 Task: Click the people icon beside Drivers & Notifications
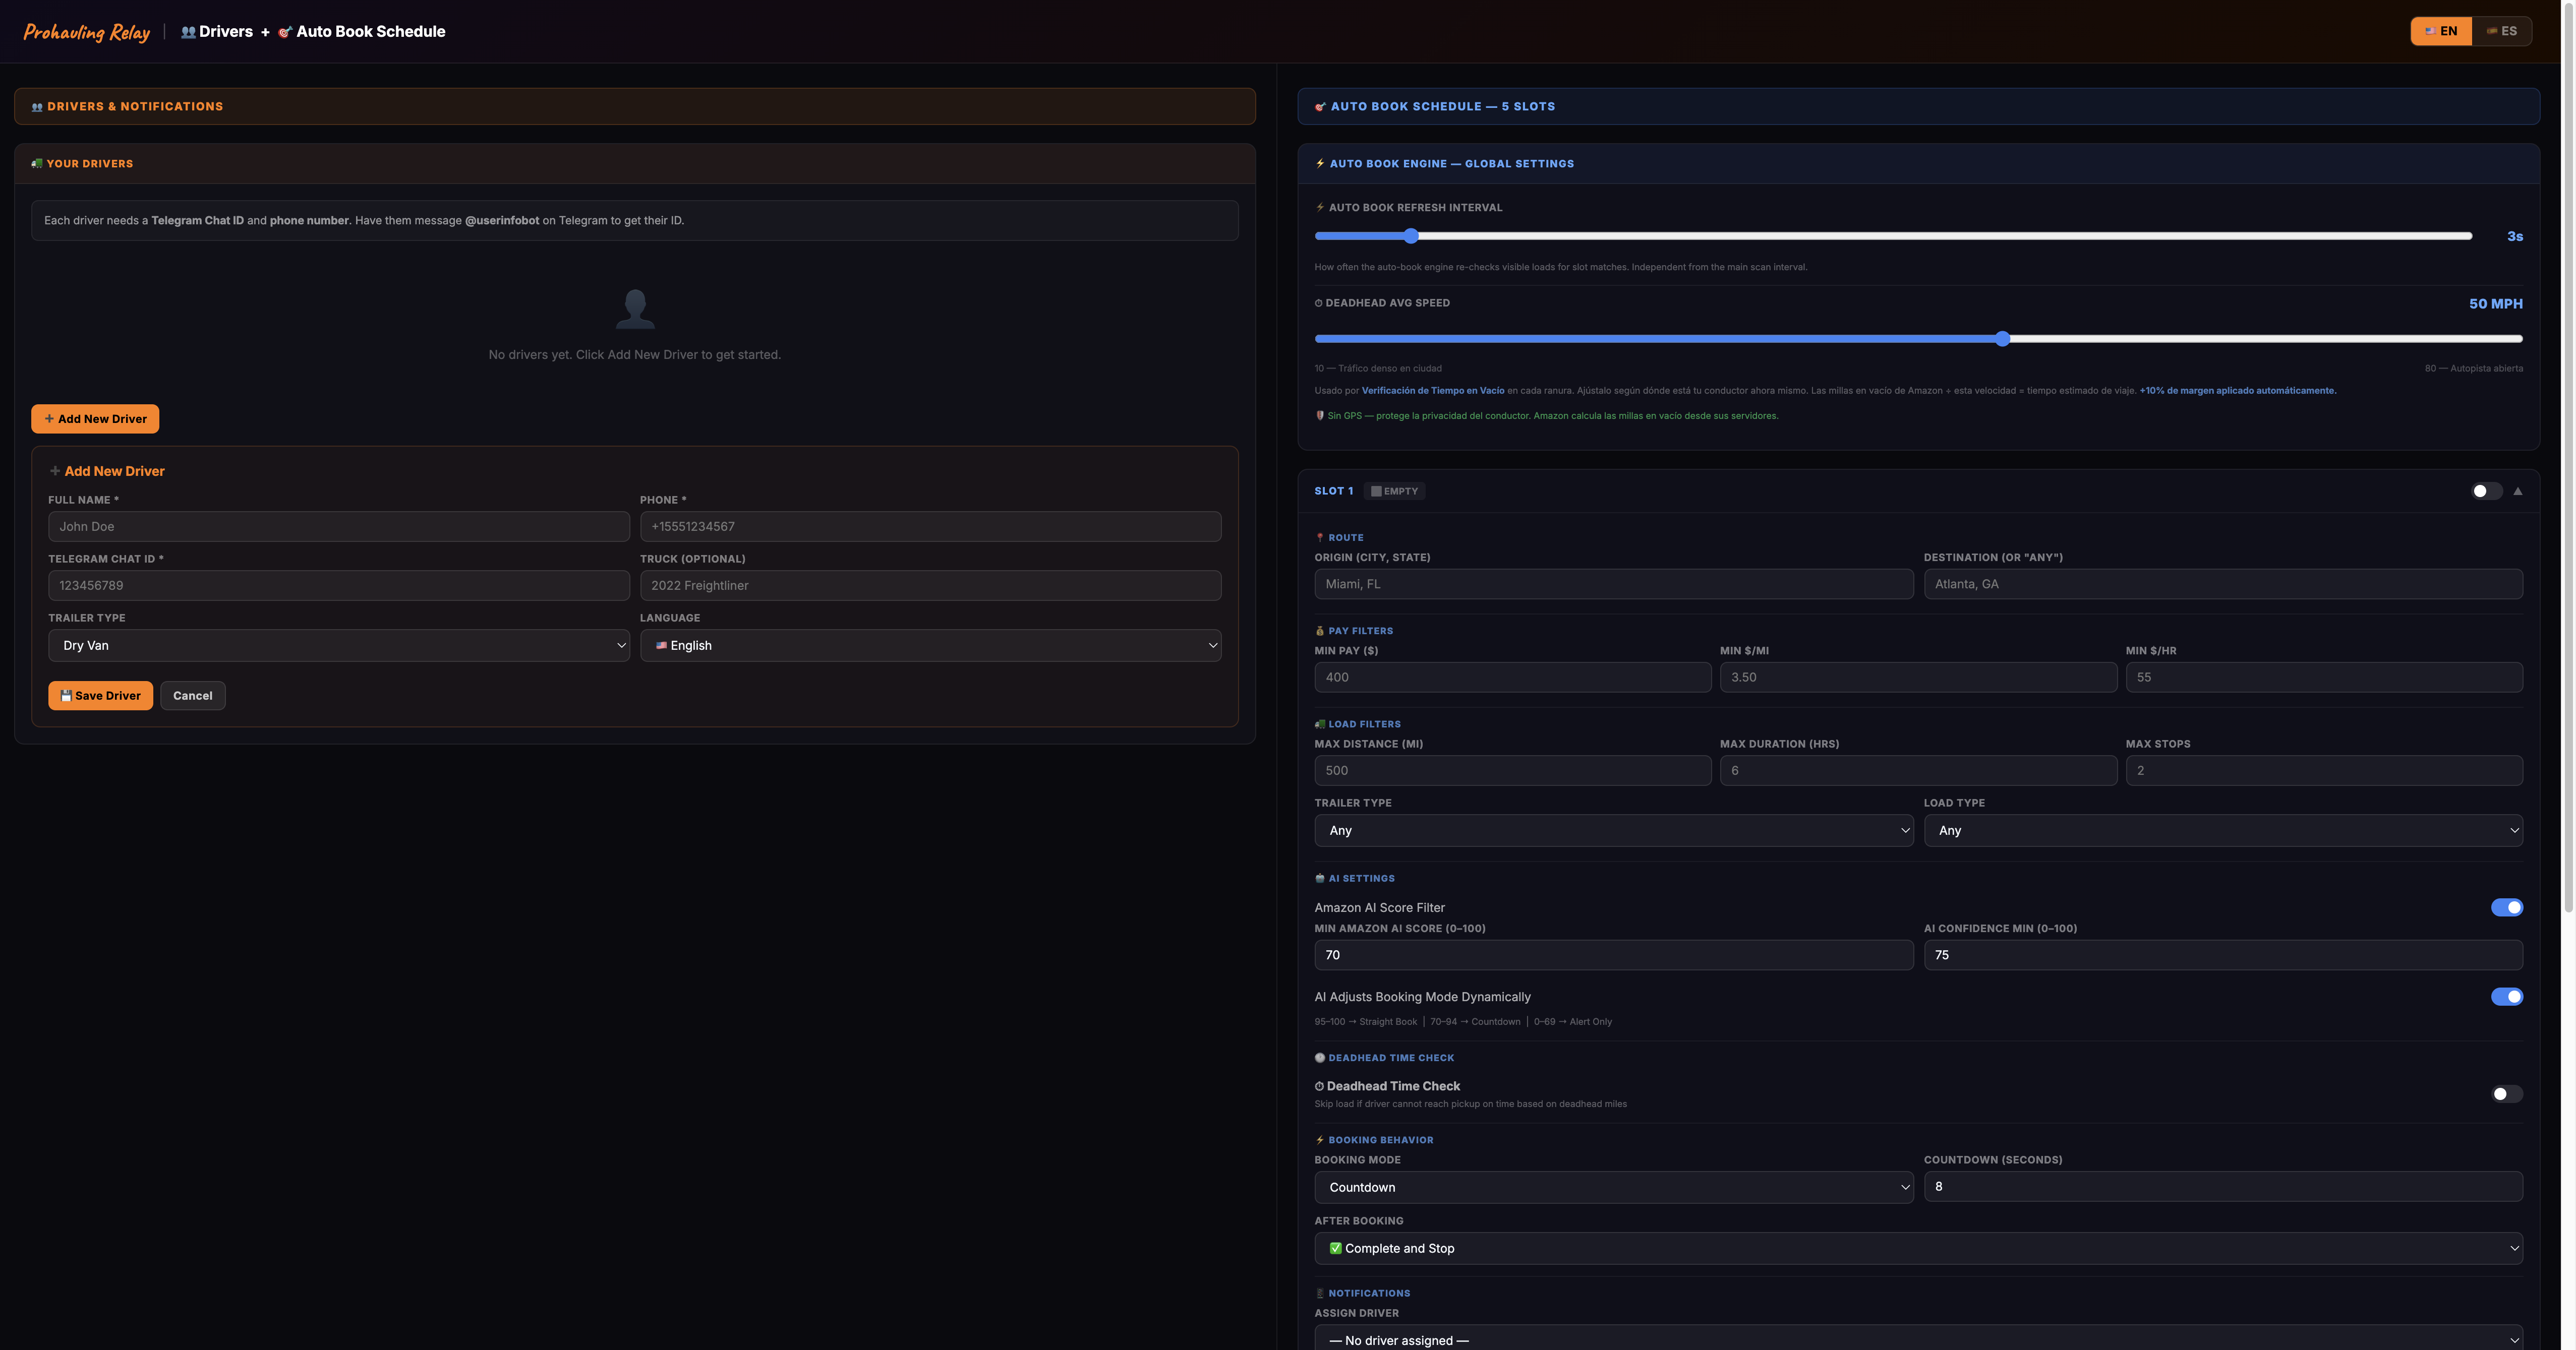click(x=37, y=107)
